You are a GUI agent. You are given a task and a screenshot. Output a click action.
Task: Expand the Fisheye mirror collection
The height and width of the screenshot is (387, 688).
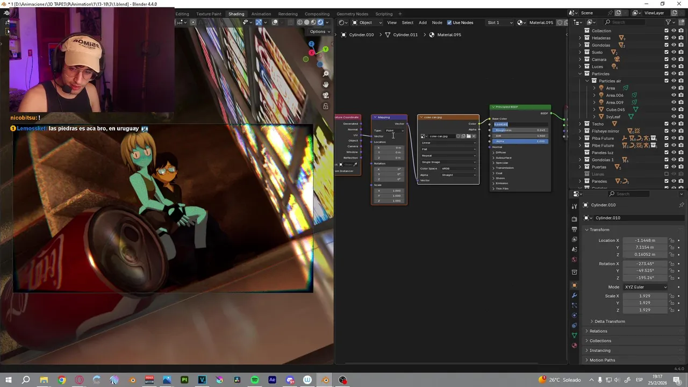[x=580, y=131]
